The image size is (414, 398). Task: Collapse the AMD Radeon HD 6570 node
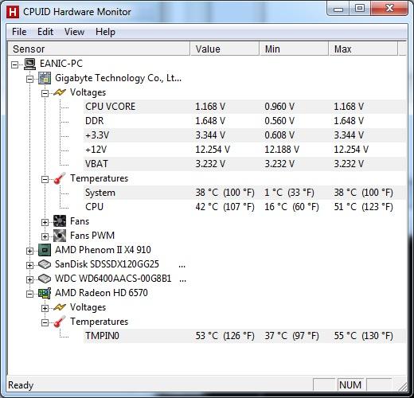tap(29, 294)
